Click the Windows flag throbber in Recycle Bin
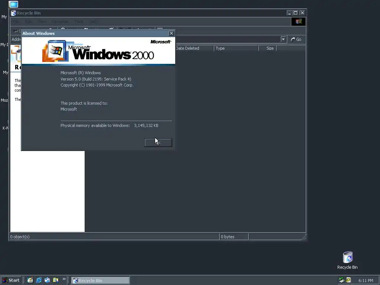Screen dimensions: 380x285 [x=298, y=22]
